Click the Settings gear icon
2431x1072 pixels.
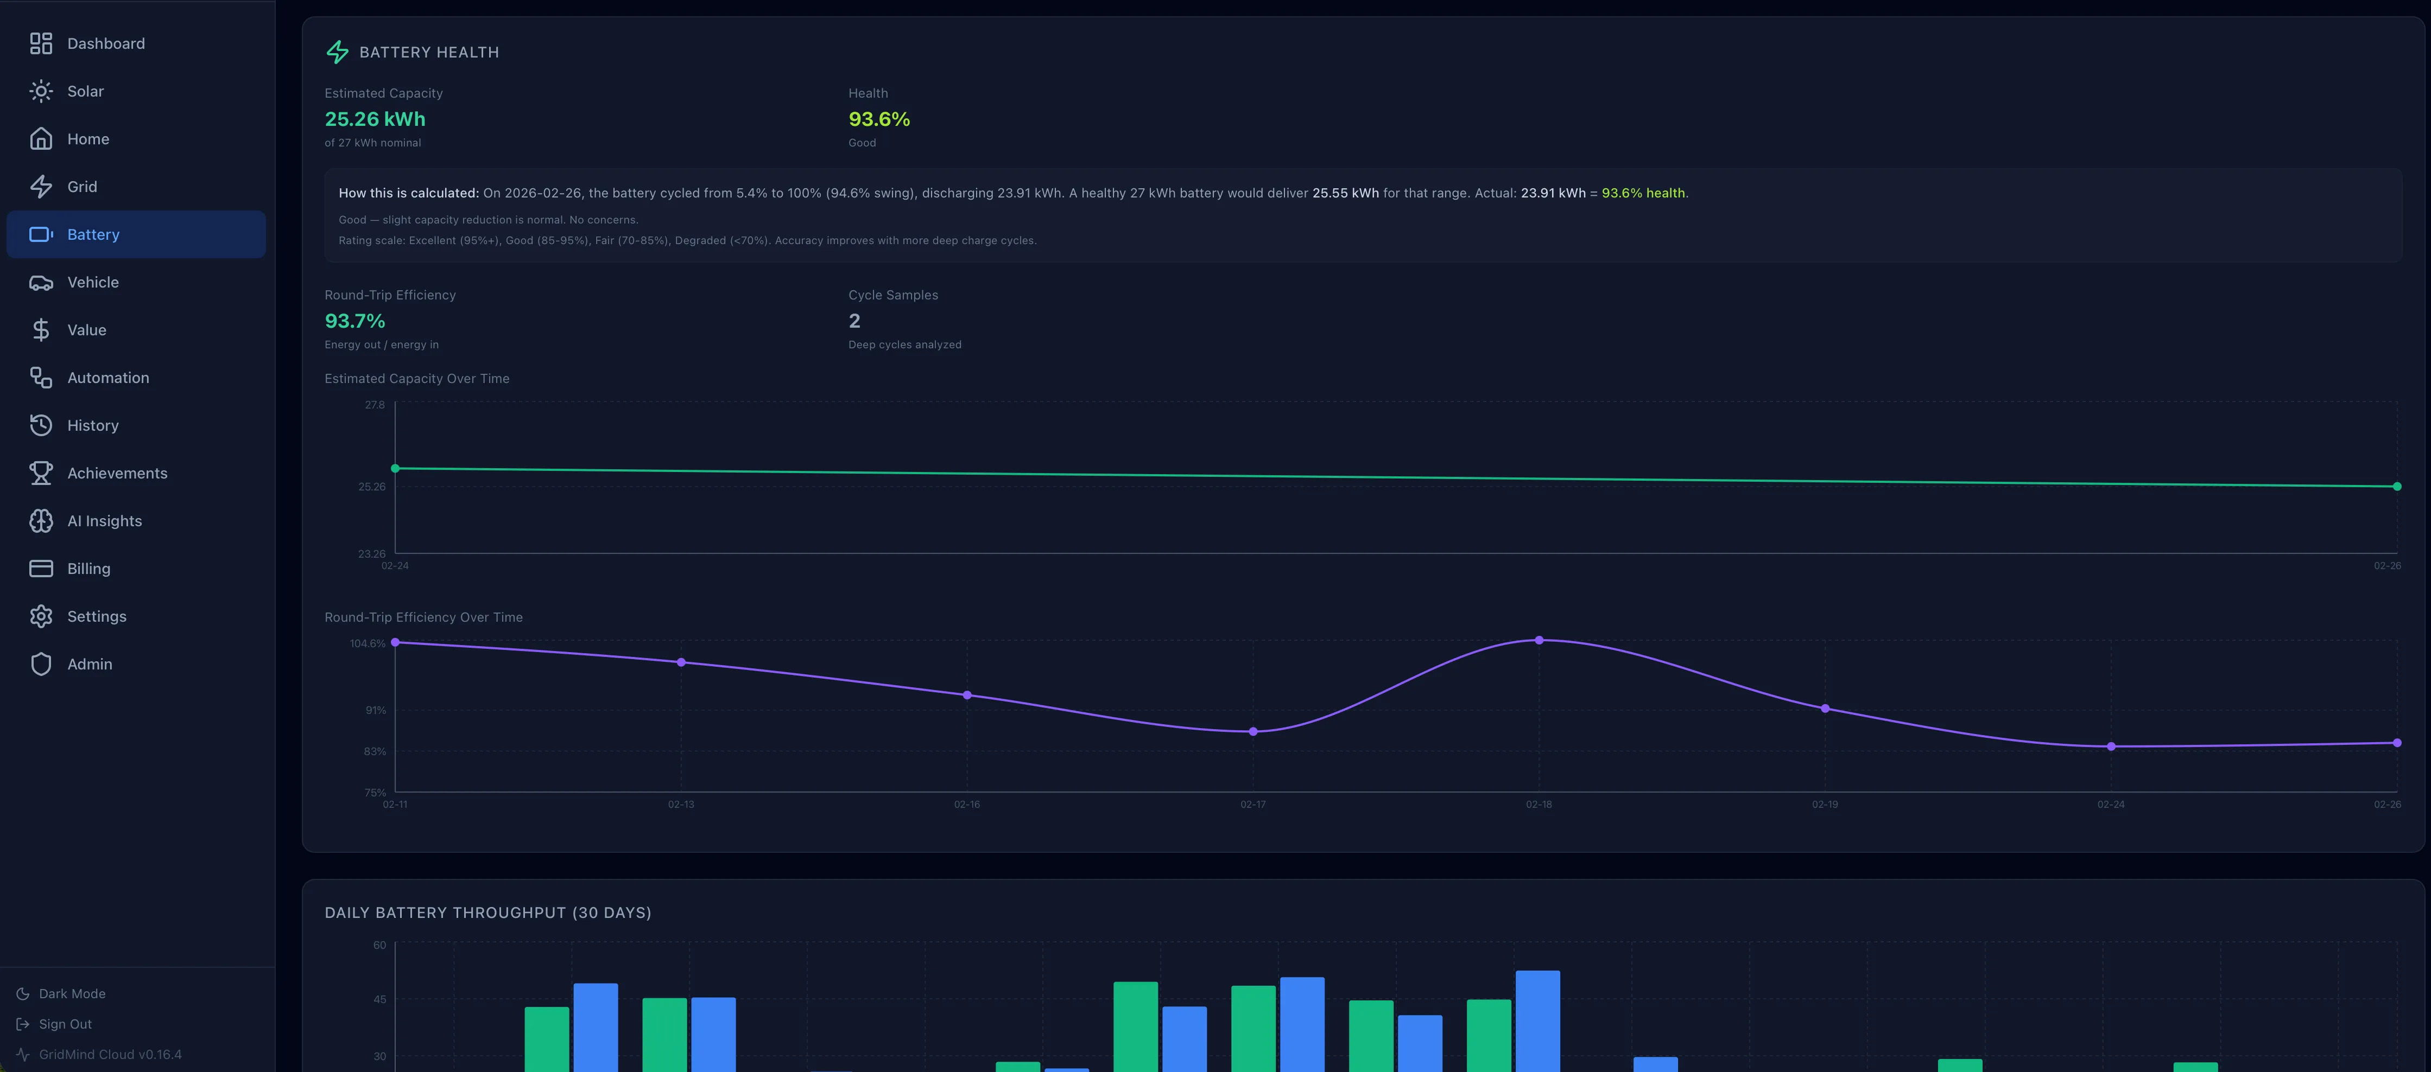(x=41, y=617)
